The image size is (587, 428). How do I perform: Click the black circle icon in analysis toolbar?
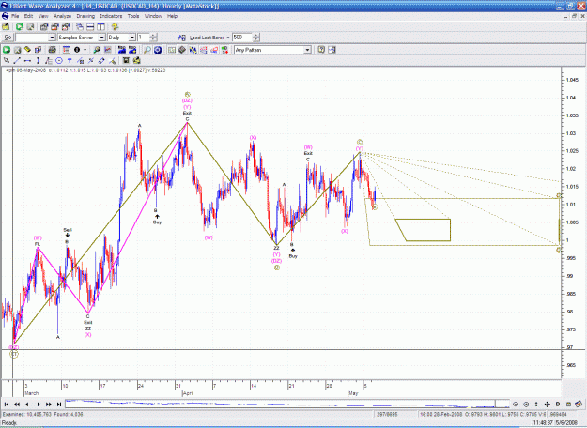[77, 50]
